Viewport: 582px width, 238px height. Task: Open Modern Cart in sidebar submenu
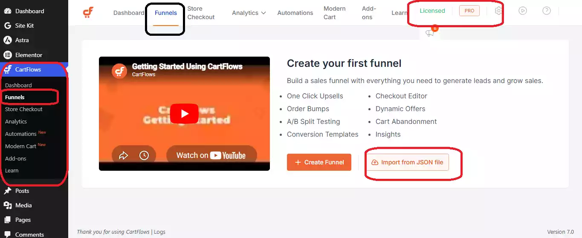[x=20, y=146]
